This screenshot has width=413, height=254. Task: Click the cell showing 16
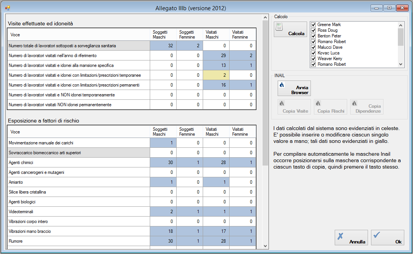[x=216, y=85]
